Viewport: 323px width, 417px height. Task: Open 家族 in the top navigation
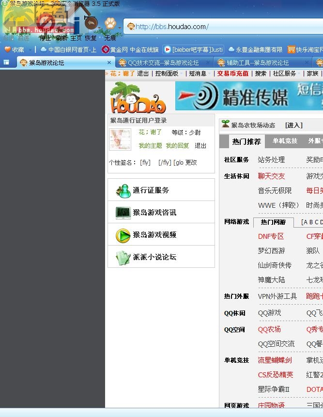point(312,74)
